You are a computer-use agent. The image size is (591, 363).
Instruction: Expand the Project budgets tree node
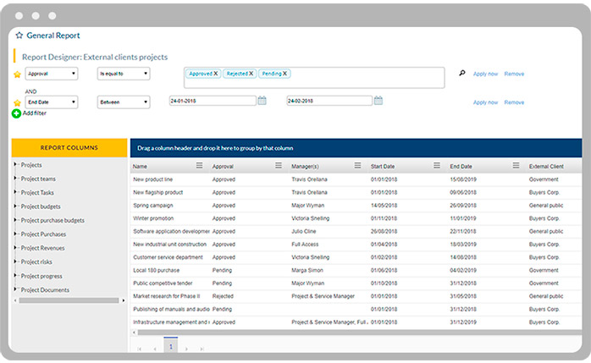pos(15,206)
